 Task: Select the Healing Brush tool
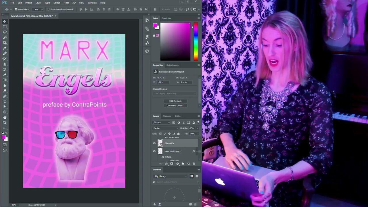[x=5, y=53]
